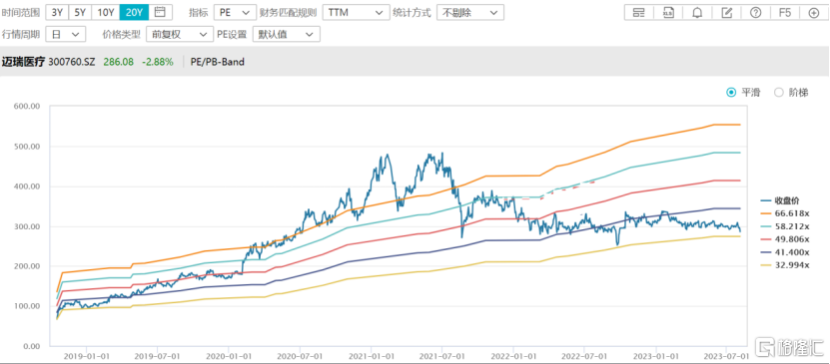830x364 pixels.
Task: Open the 指标 PE indicator dropdown
Action: [x=235, y=12]
